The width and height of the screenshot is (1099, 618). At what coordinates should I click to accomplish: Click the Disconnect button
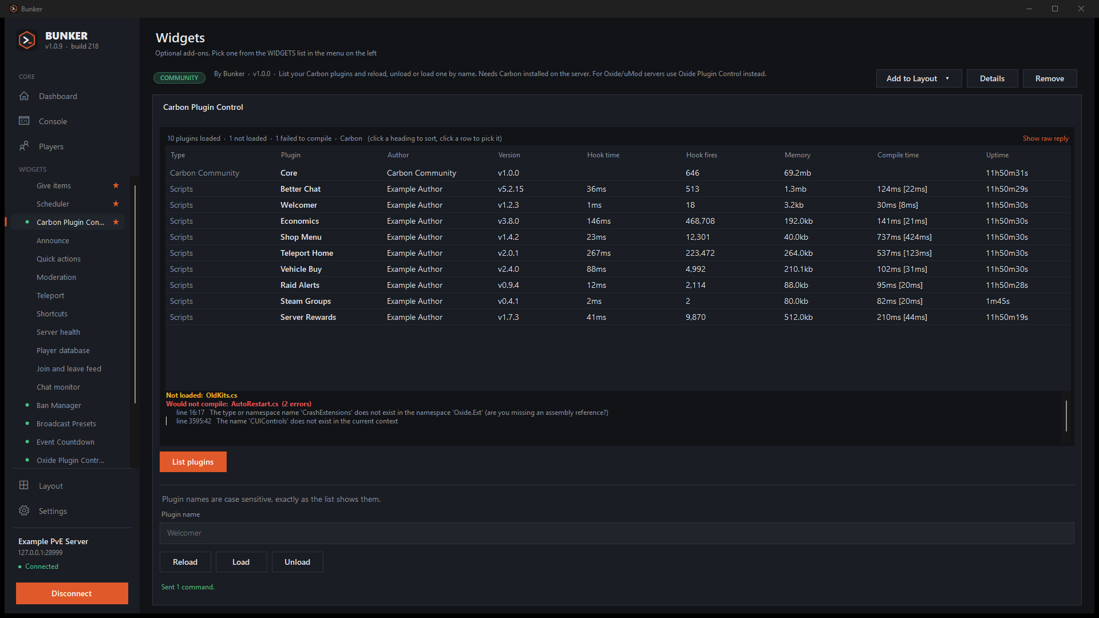[x=72, y=593]
